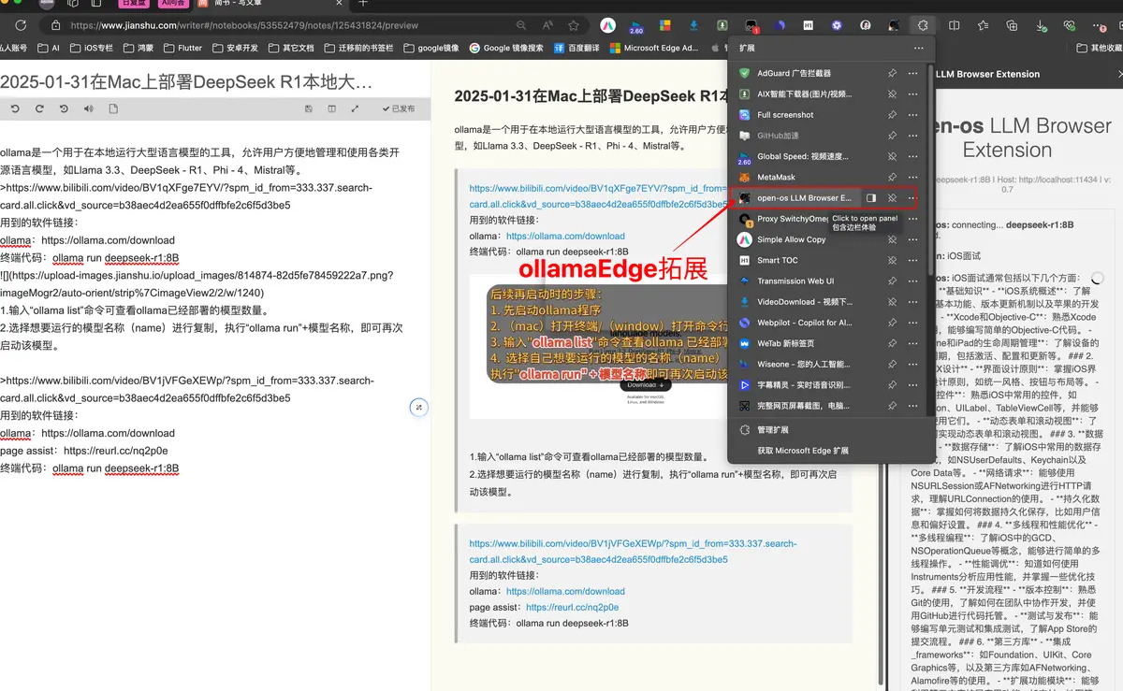
Task: Toggle pin for Transmission Web UI
Action: [892, 281]
